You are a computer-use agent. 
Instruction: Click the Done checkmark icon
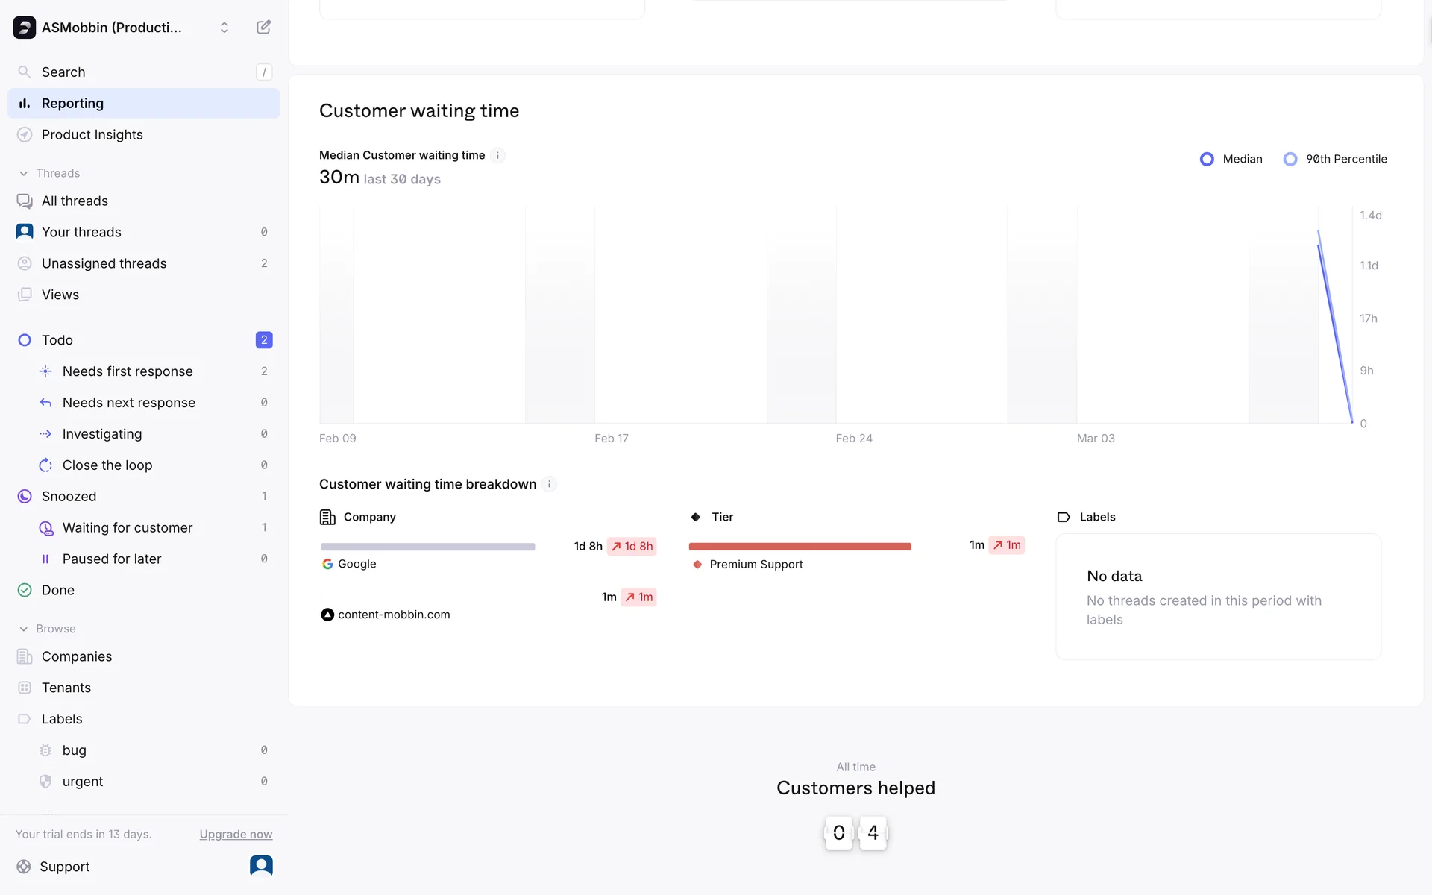coord(25,591)
